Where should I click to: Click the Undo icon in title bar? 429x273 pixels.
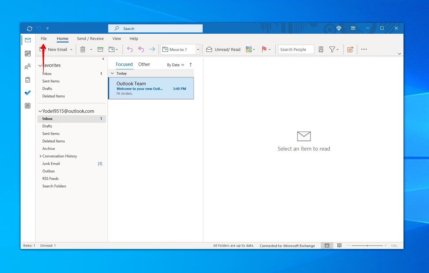pyautogui.click(x=39, y=28)
